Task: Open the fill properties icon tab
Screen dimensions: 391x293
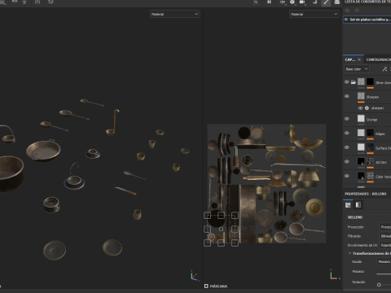Action: click(x=348, y=205)
